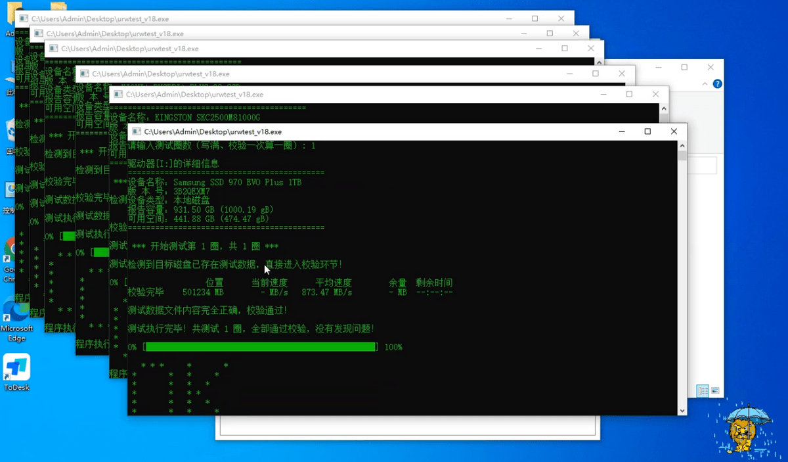The width and height of the screenshot is (788, 462).
Task: Maximize the front urwtest console window
Action: (647, 131)
